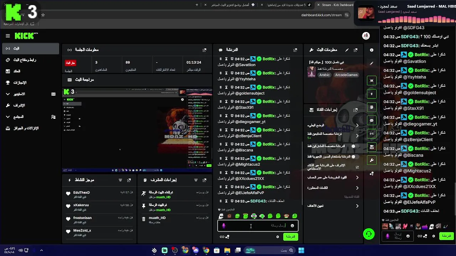The height and width of the screenshot is (256, 456).
Task: Pop out the الدردشة chat panel
Action: tap(295, 50)
